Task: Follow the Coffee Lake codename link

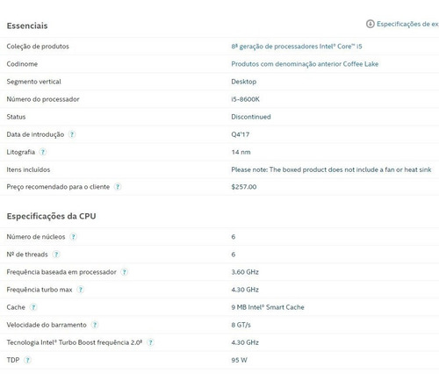Action: (305, 64)
